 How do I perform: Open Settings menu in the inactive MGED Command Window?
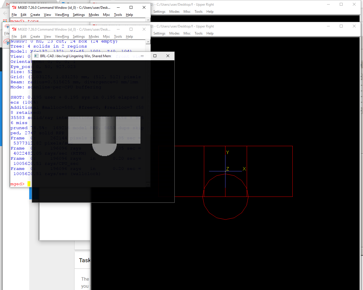[x=79, y=37]
